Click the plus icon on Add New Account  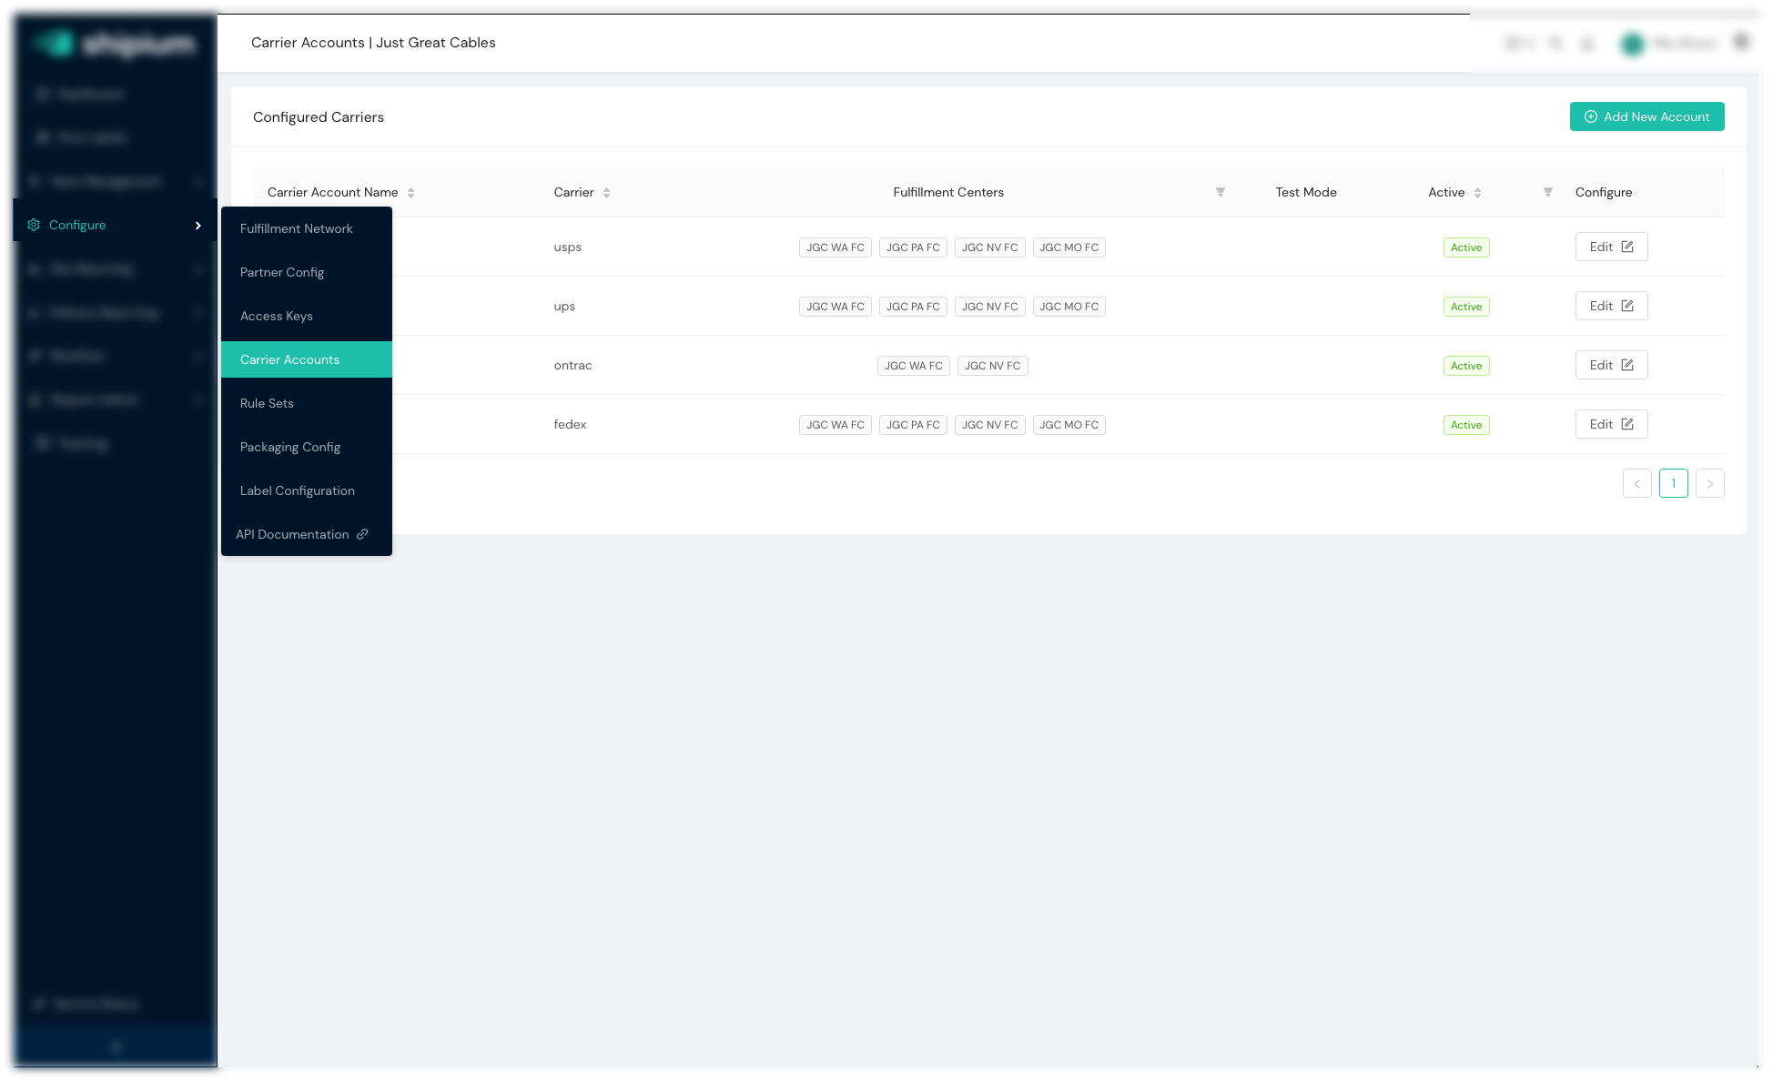(x=1590, y=116)
